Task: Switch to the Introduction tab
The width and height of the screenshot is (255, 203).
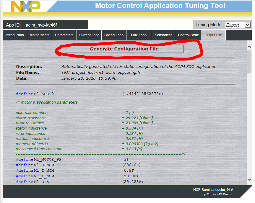Action: pyautogui.click(x=15, y=35)
